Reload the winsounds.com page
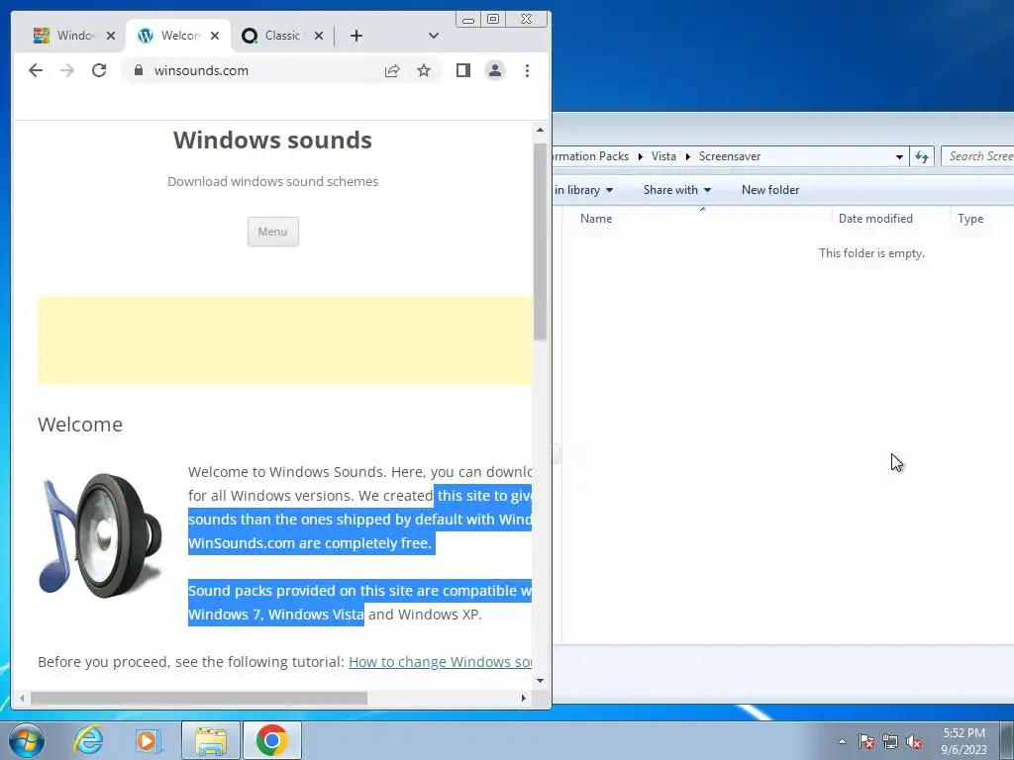The height and width of the screenshot is (760, 1014). 99,70
